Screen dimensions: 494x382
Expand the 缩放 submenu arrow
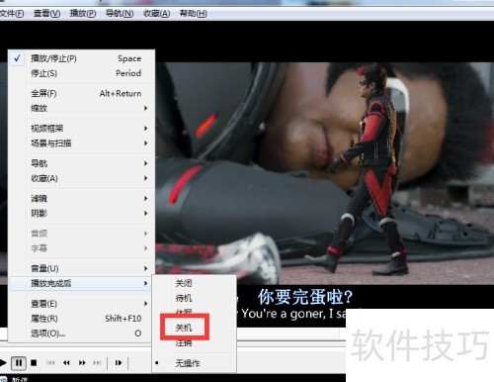[145, 108]
